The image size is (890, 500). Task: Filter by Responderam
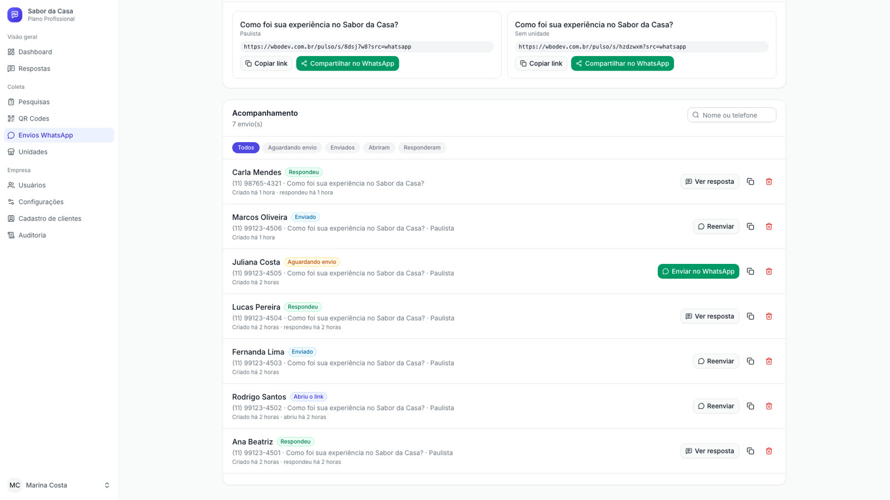point(422,148)
